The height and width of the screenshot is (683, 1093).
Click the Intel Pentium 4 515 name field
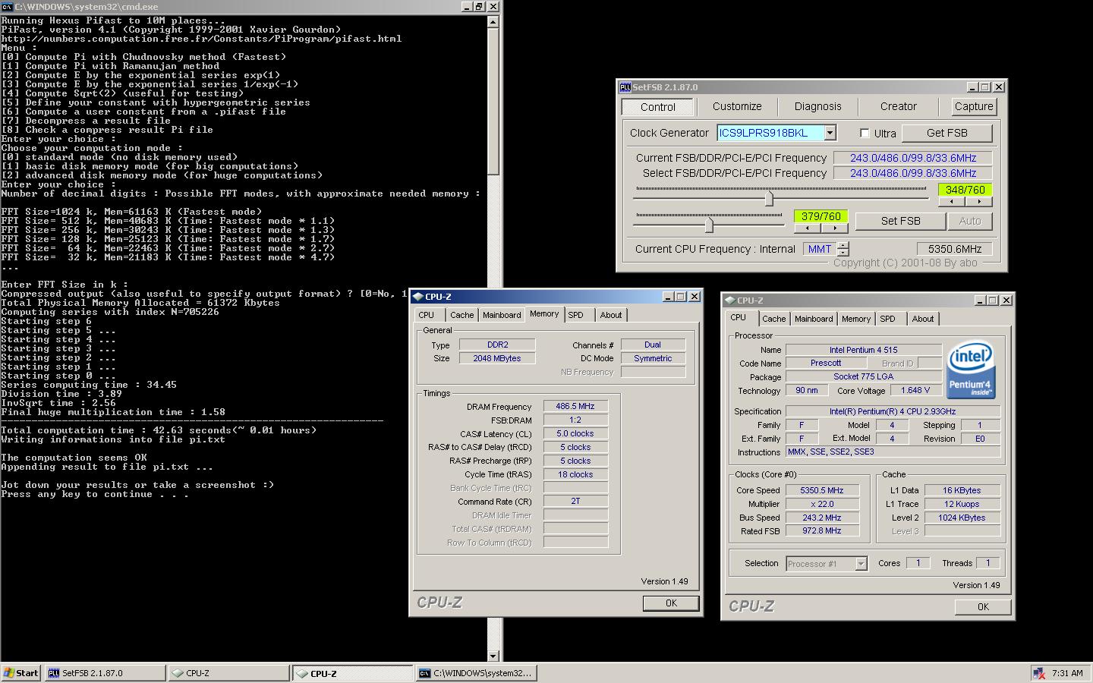point(863,350)
